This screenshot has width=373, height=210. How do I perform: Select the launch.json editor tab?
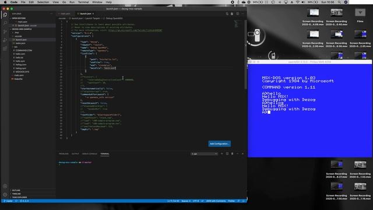click(x=85, y=14)
